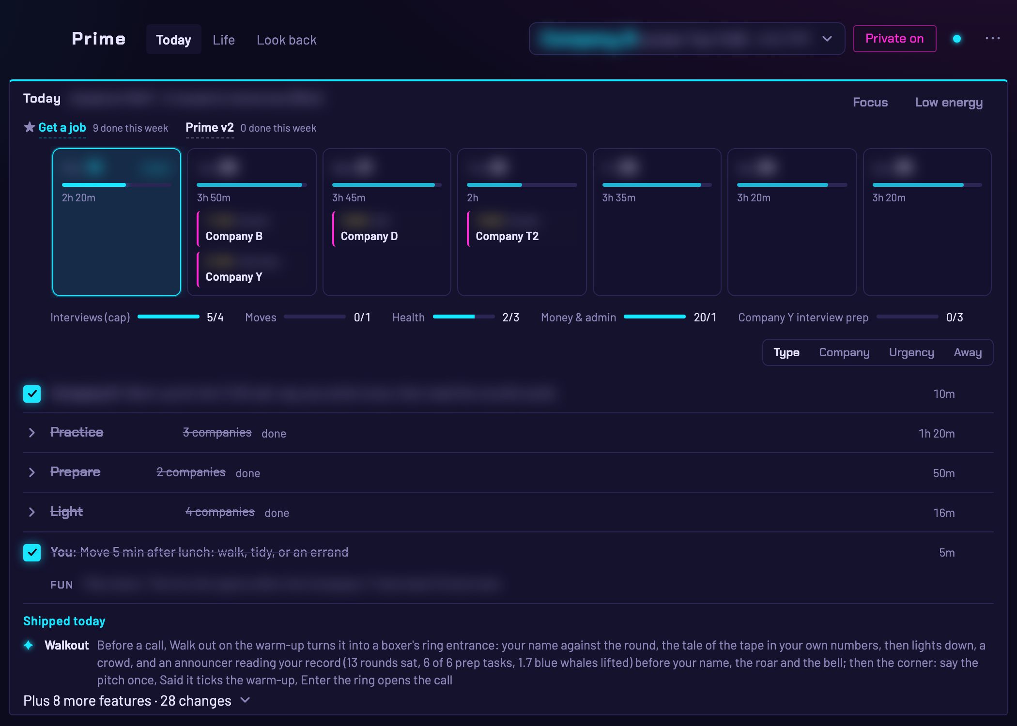Screen dimensions: 1017x726
Task: Click the star icon beside Get a job
Action: [30, 127]
